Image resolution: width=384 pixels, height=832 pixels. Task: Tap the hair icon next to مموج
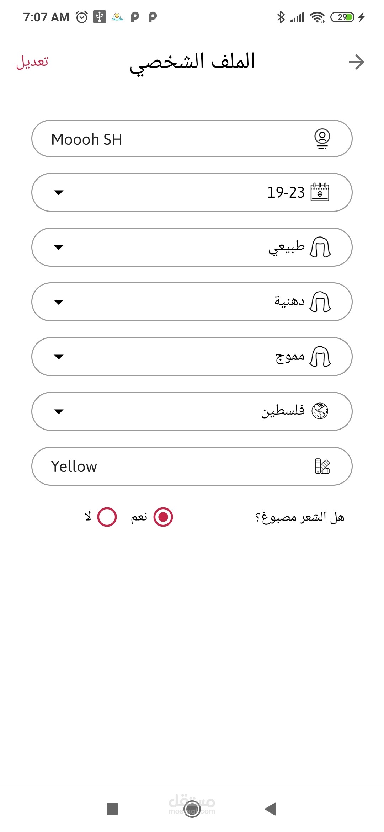pos(320,357)
